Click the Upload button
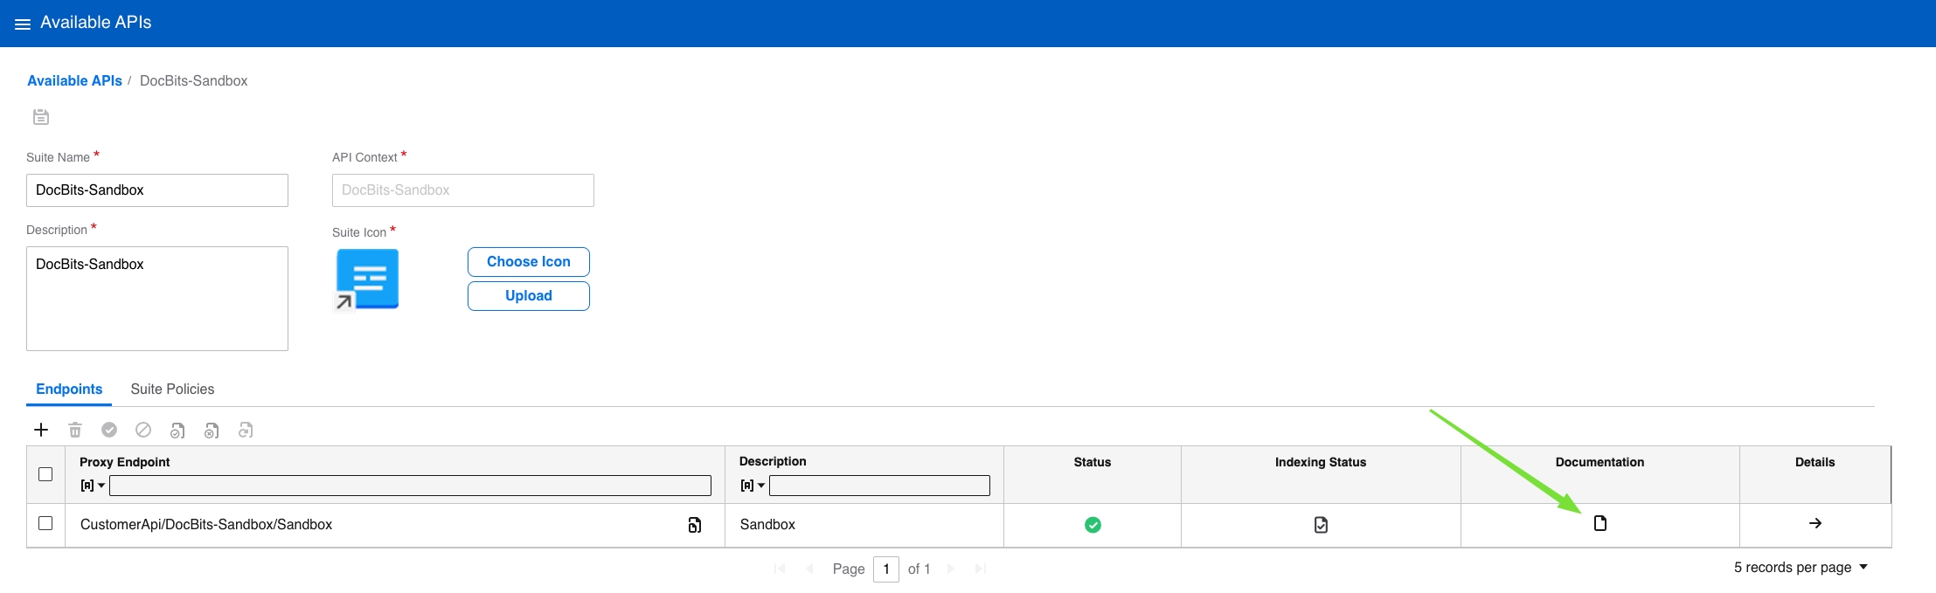This screenshot has width=1936, height=593. [x=528, y=296]
